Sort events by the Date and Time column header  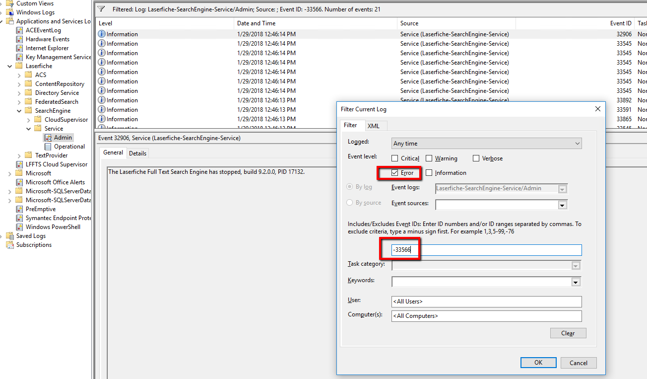pyautogui.click(x=316, y=23)
